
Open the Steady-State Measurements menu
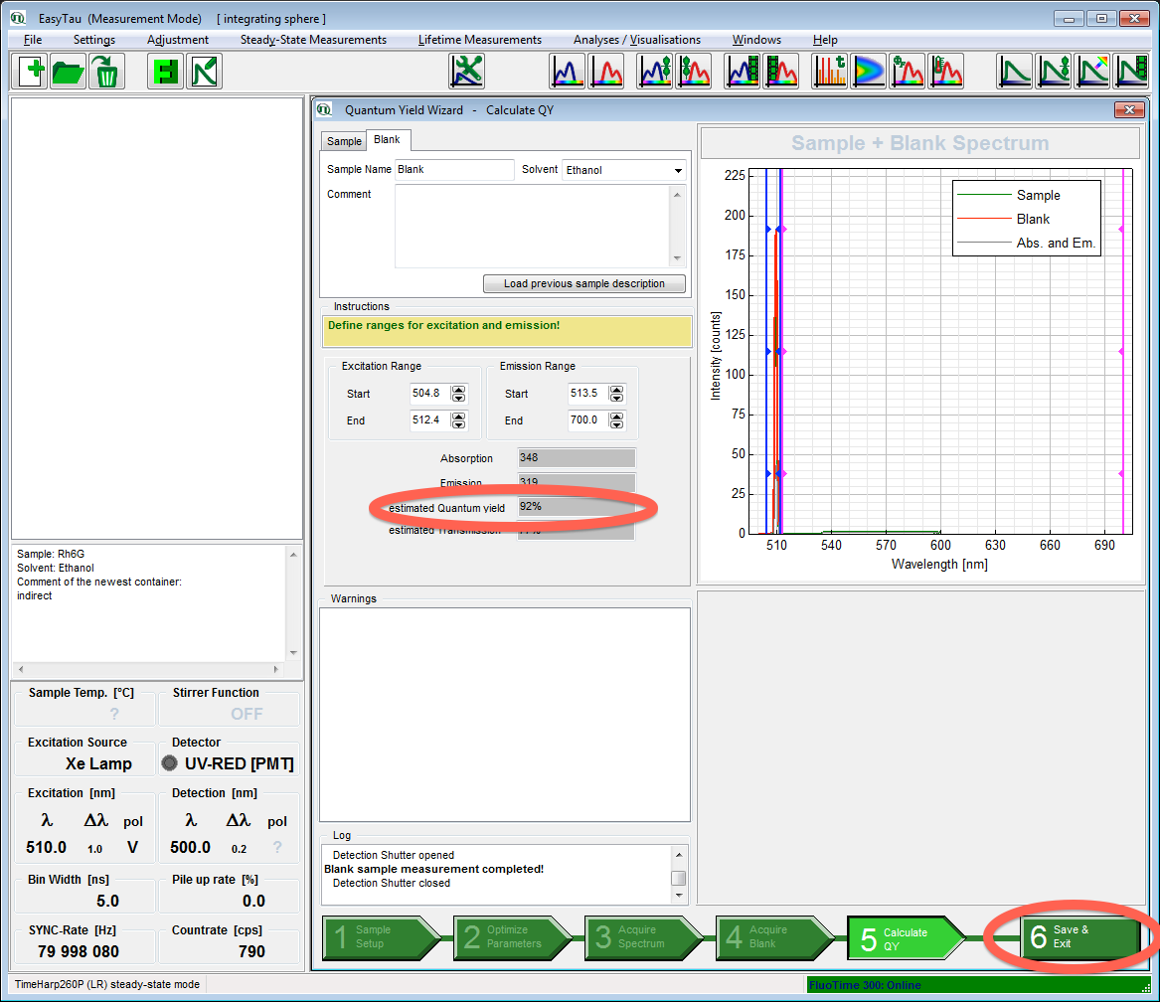313,40
